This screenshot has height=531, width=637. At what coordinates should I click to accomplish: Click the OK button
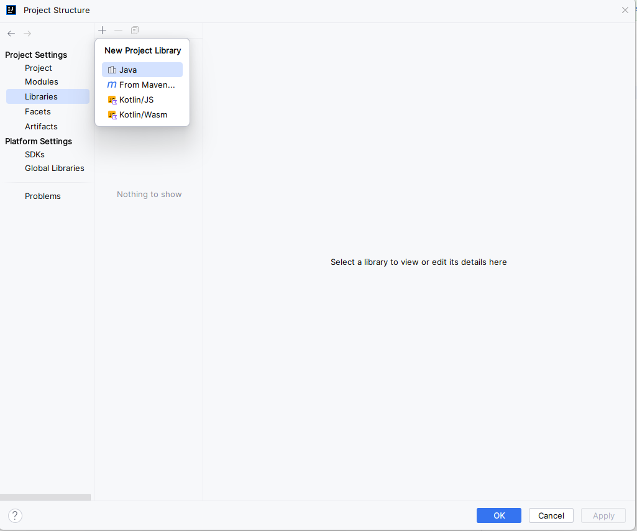point(499,515)
